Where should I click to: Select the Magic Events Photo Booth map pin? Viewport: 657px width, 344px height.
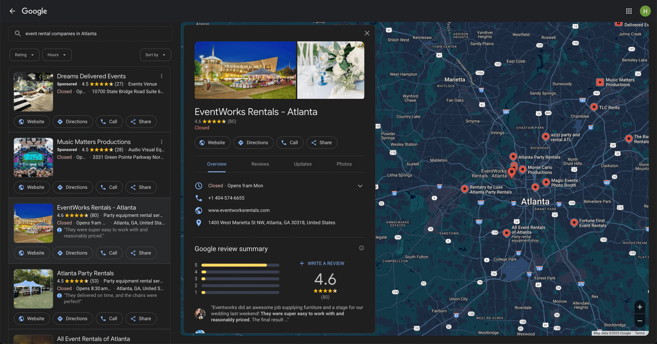(546, 182)
